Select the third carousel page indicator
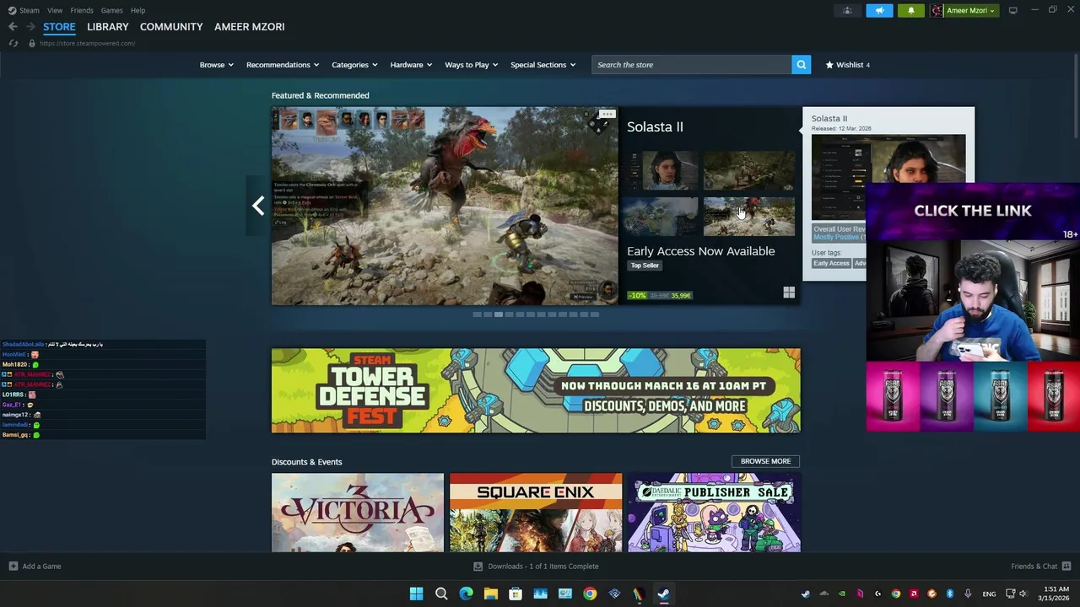The width and height of the screenshot is (1080, 607). tap(498, 314)
